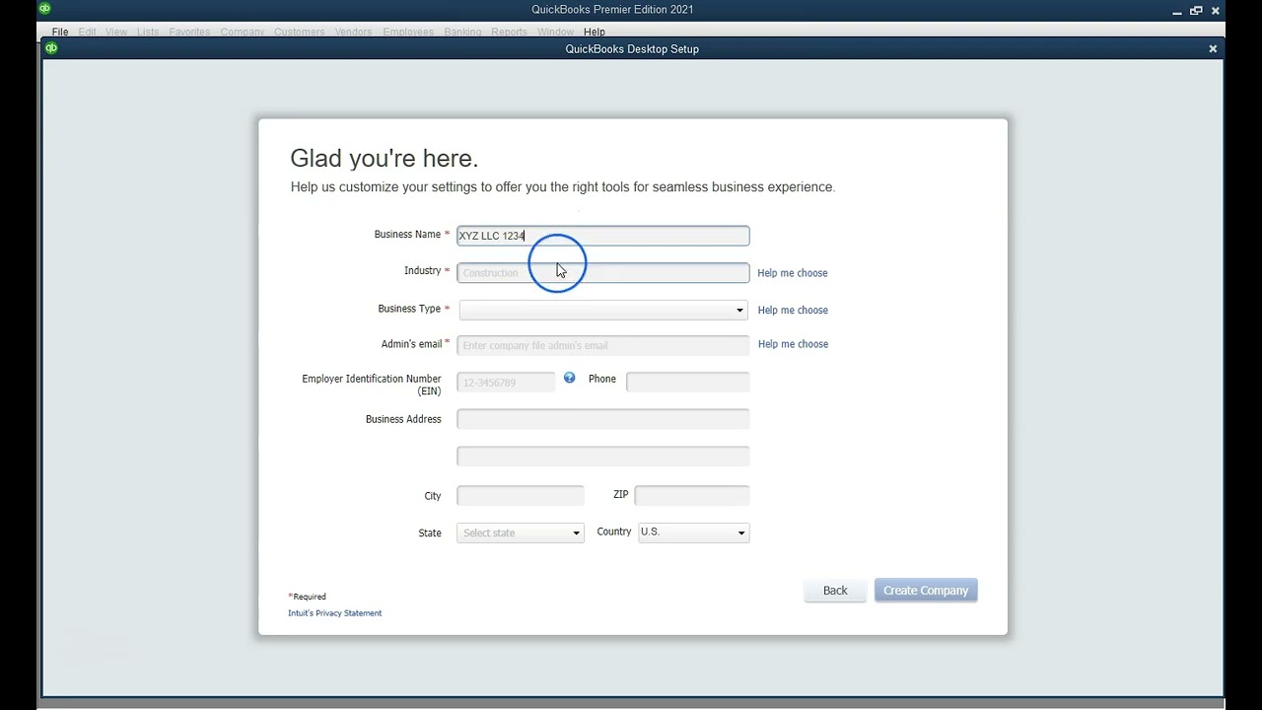Image resolution: width=1262 pixels, height=710 pixels.
Task: Click the 'Glad you're here.' heading
Action: pyautogui.click(x=385, y=159)
